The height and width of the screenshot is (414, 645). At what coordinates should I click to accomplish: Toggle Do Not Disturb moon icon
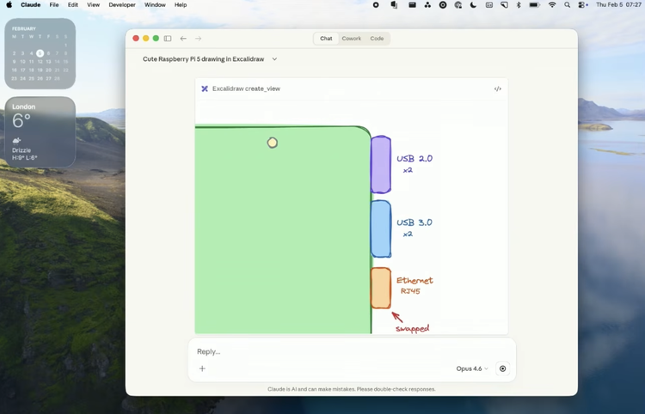[x=473, y=5]
